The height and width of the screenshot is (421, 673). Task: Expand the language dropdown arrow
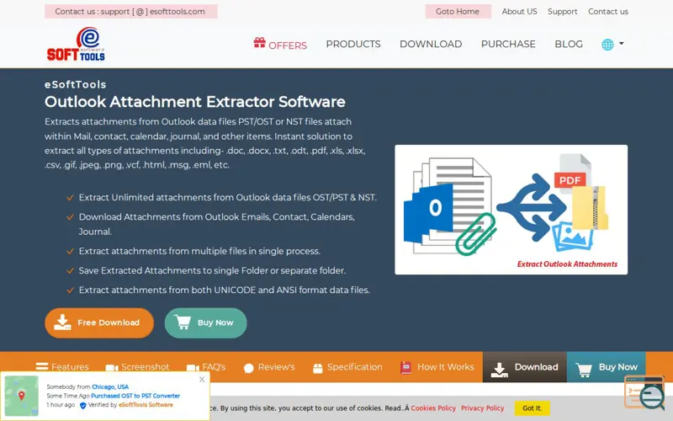(621, 44)
